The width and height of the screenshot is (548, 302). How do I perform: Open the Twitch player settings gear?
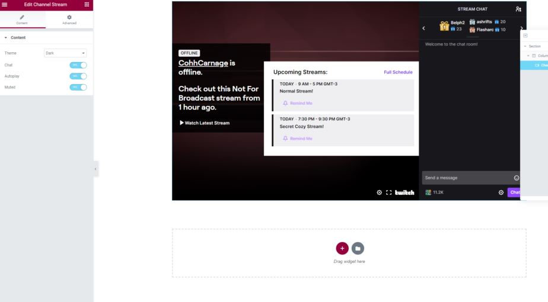point(379,192)
